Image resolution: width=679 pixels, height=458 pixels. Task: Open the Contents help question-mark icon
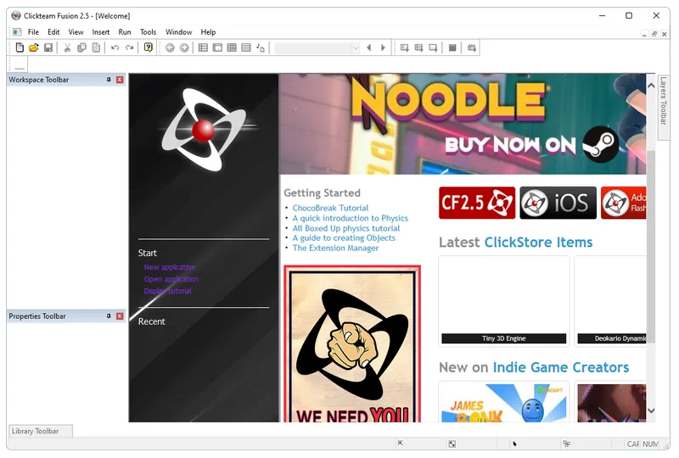[148, 47]
